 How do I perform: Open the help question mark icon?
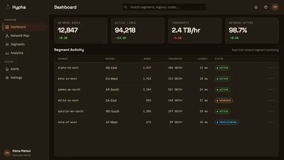tap(266, 7)
